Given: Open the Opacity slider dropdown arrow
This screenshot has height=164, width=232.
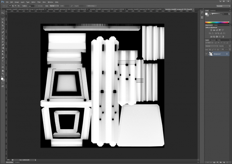Looking at the screenshot, I should click(229, 46).
